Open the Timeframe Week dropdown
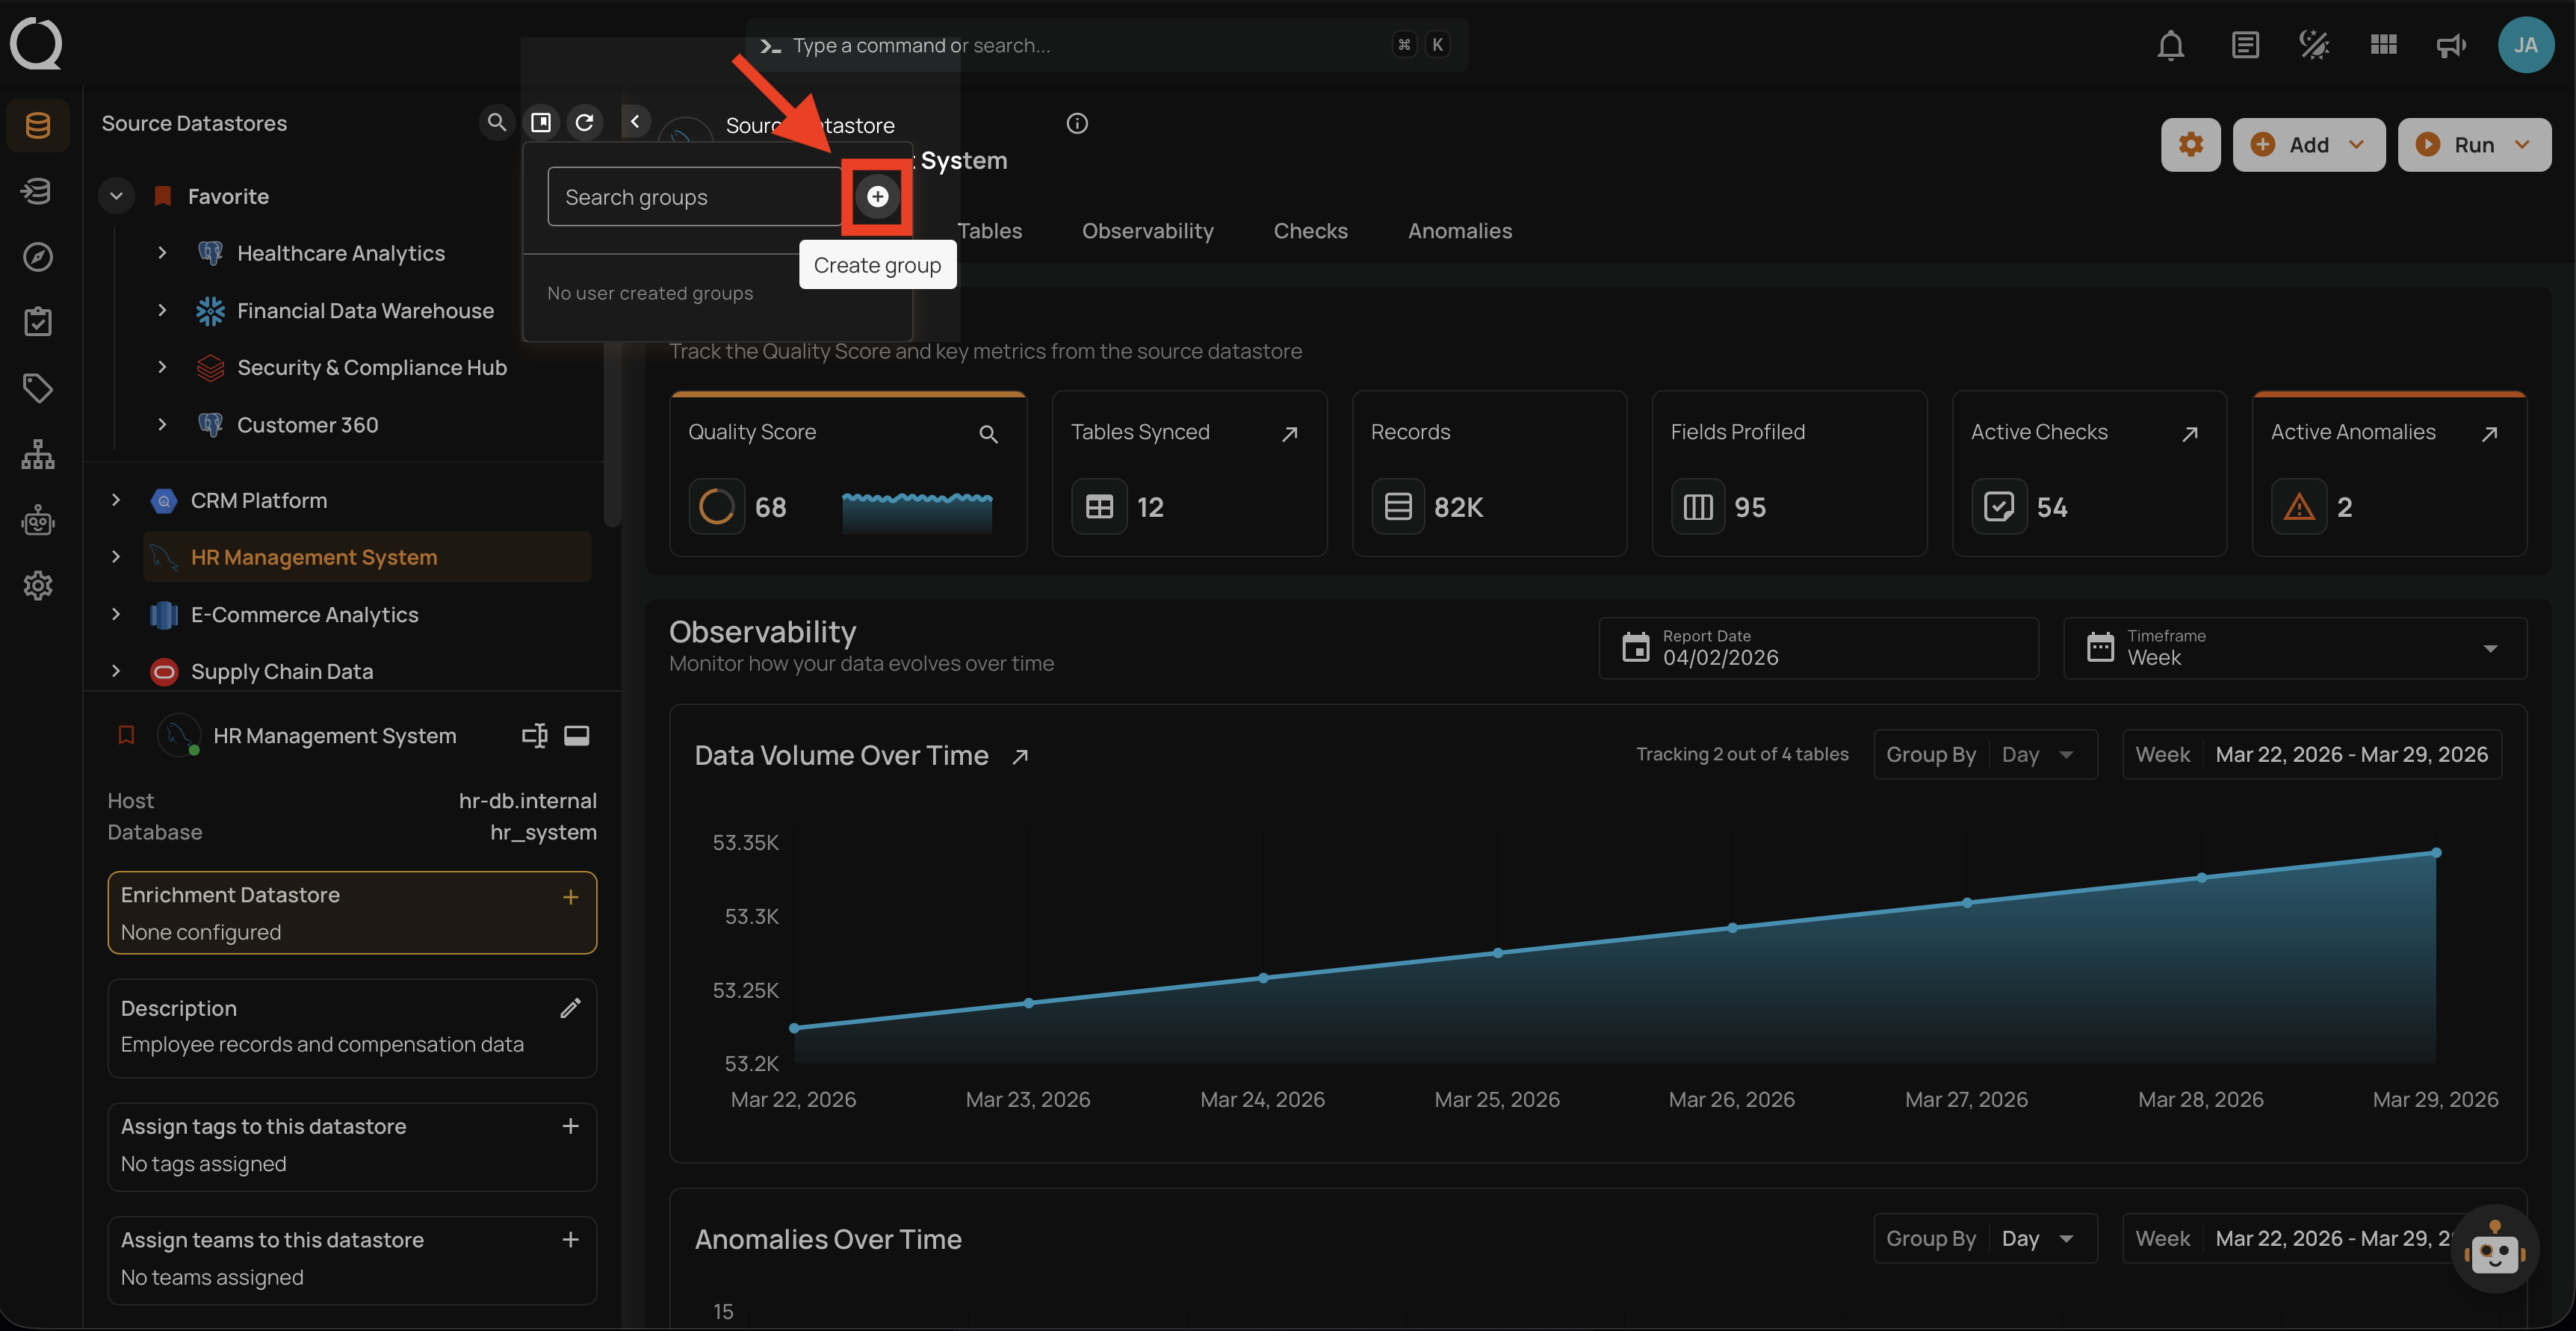Screen dimensions: 2576x1331 pos(2295,648)
